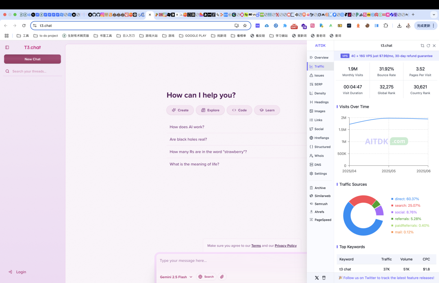Open the tab list dropdown chevron
This screenshot has height=283, width=439.
[434, 15]
